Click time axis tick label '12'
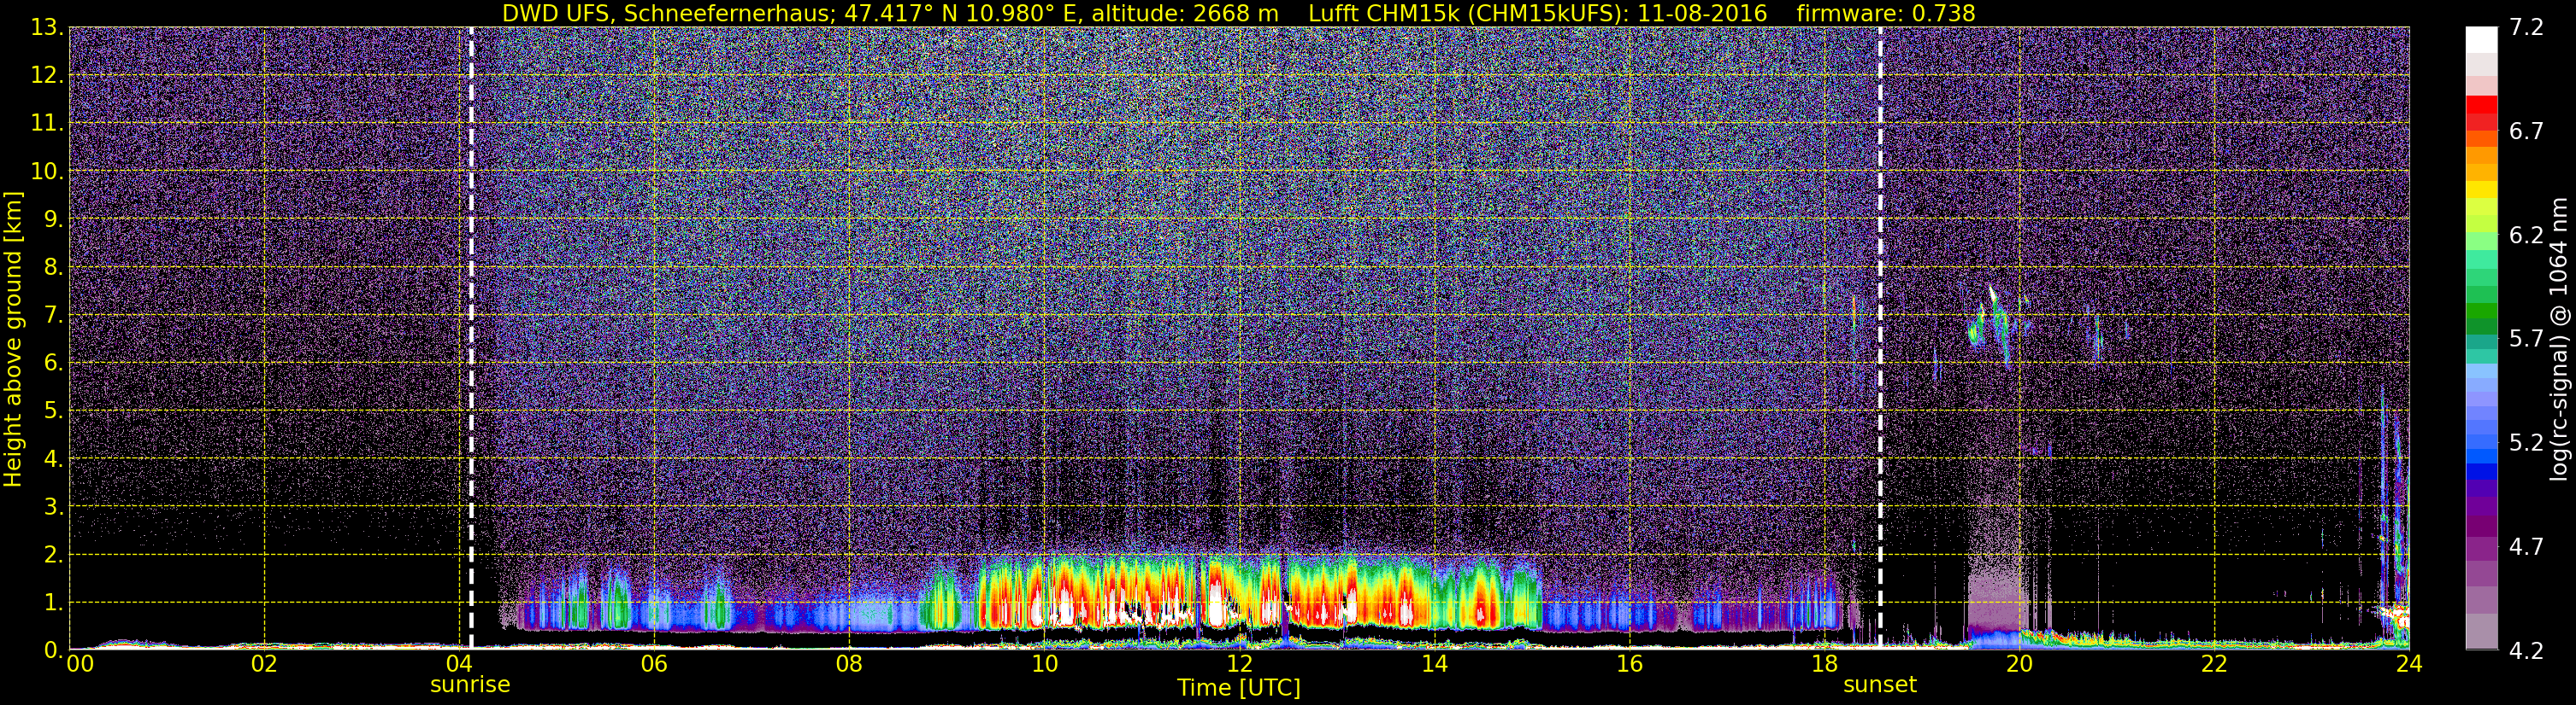The height and width of the screenshot is (705, 2576). click(x=1239, y=664)
